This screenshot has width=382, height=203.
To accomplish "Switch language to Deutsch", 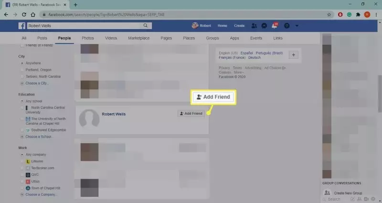I will 255,57.
